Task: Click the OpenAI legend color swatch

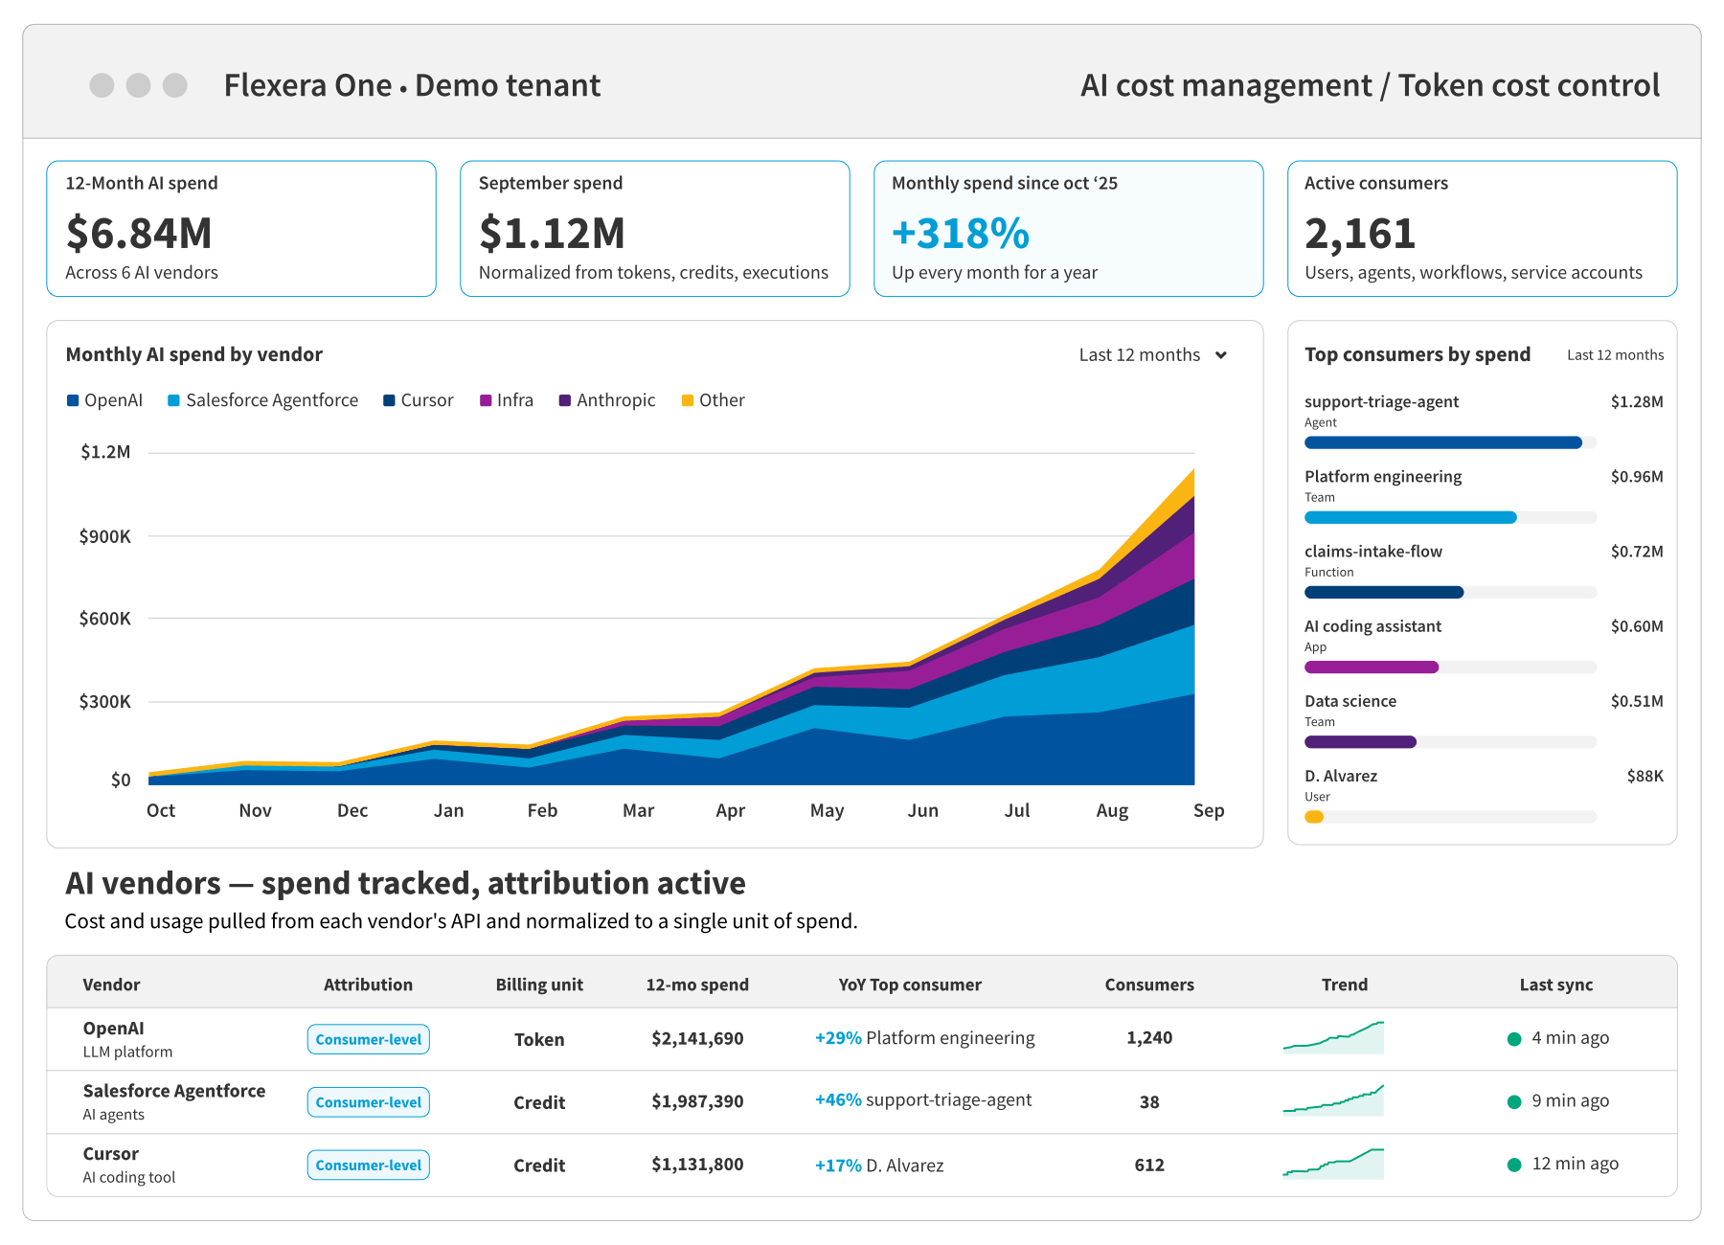Action: [73, 400]
